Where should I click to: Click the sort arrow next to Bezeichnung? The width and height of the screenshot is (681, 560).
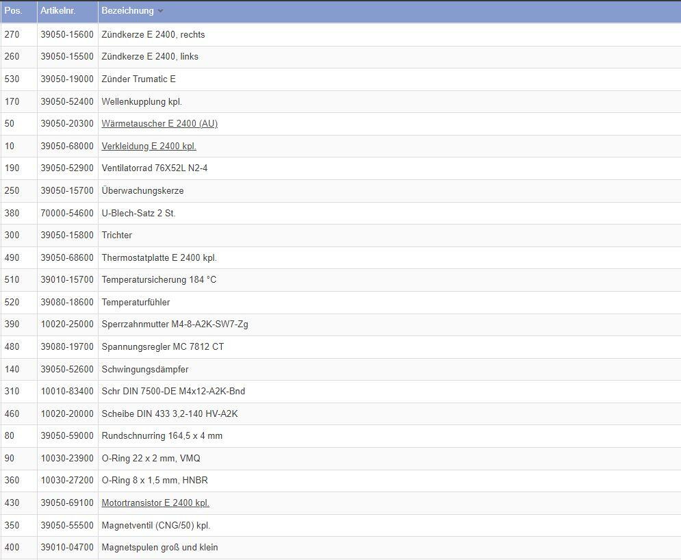160,11
